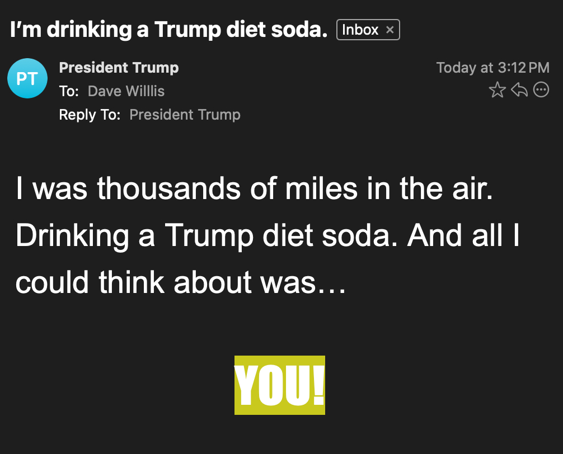Remove the Inbox label with the ×

390,30
